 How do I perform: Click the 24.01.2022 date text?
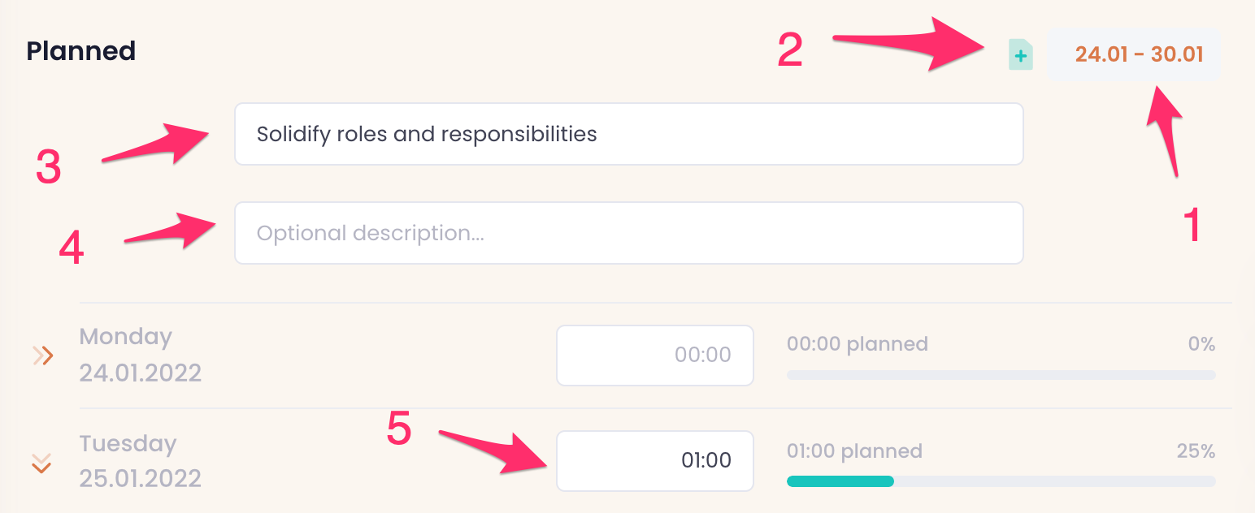coord(140,373)
